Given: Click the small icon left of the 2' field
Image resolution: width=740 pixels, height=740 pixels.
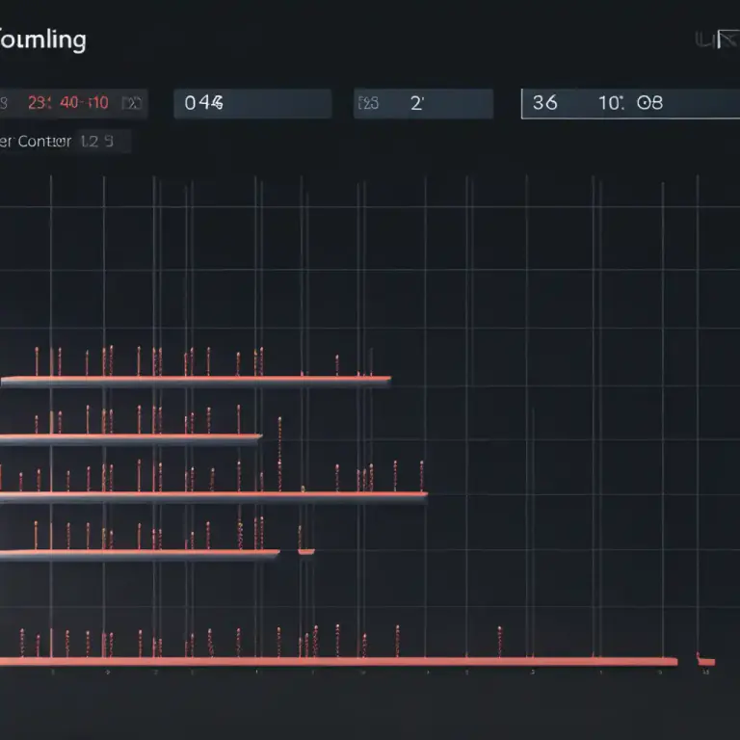Looking at the screenshot, I should (x=368, y=103).
